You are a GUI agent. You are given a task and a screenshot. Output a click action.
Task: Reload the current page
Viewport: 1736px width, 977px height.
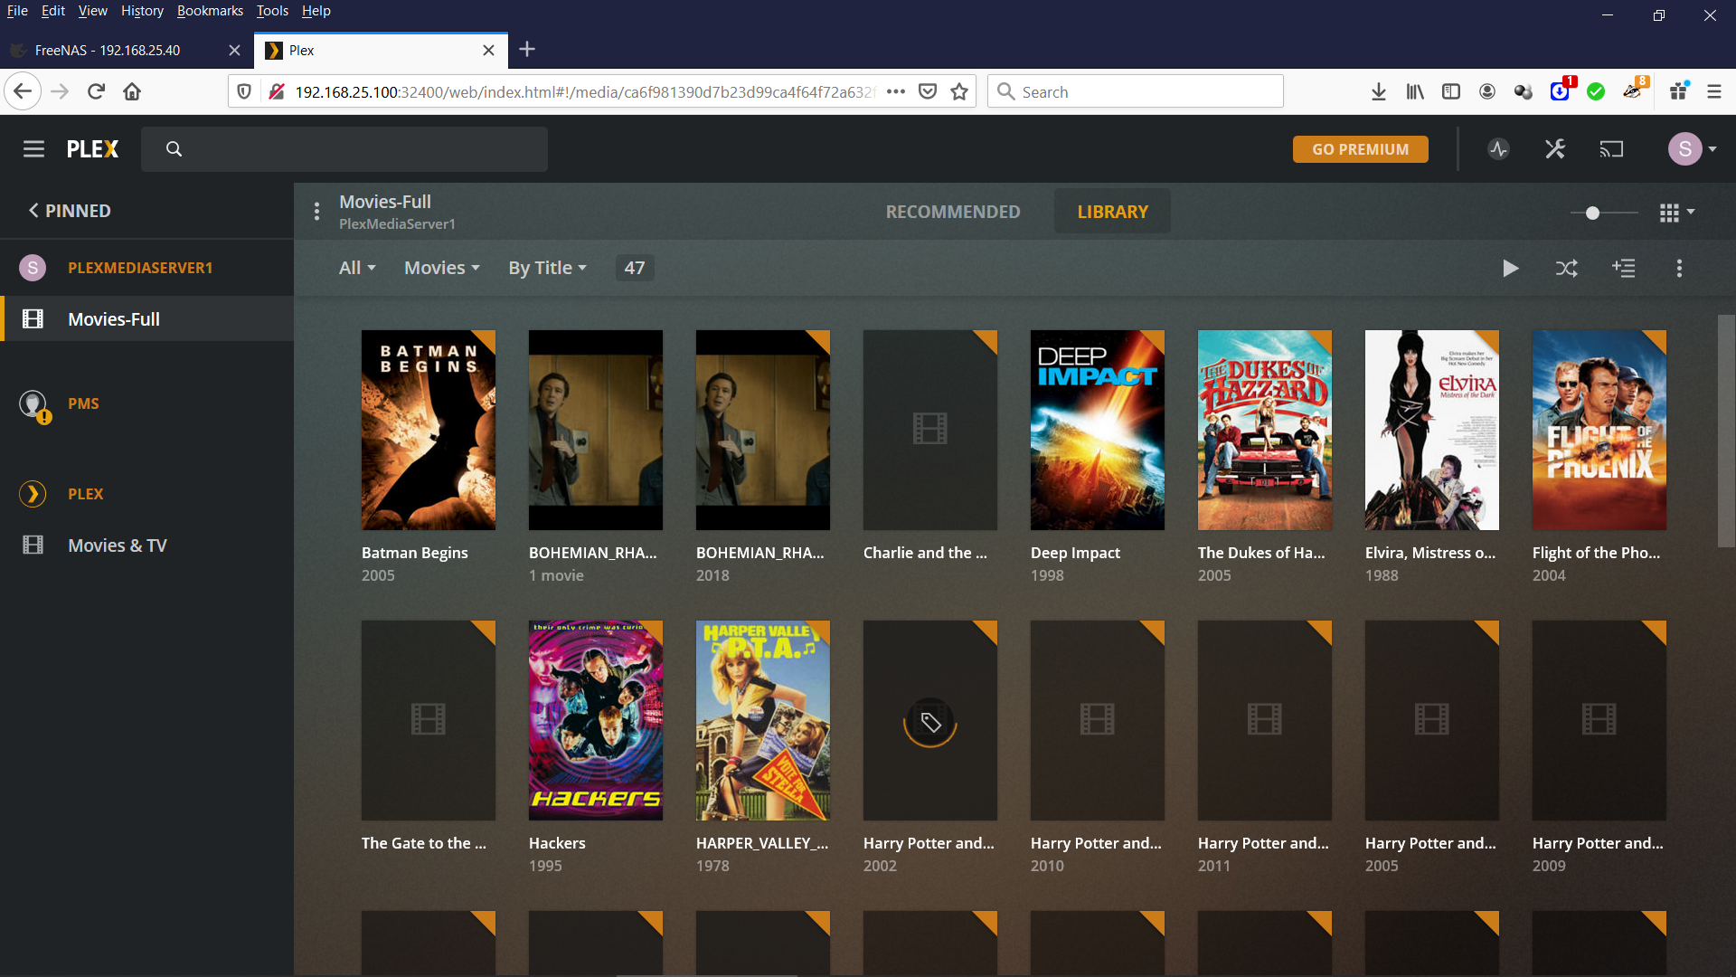(96, 91)
